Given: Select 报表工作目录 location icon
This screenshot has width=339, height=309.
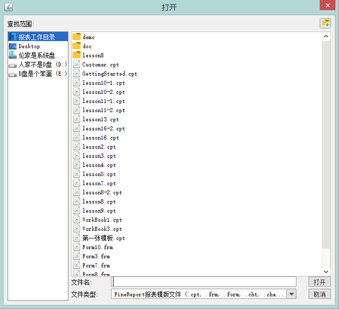Looking at the screenshot, I should pyautogui.click(x=13, y=37).
